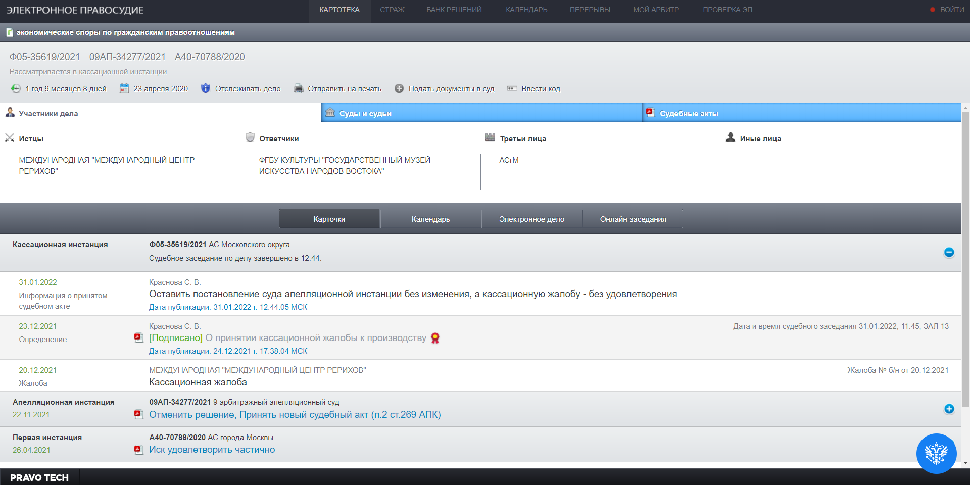Viewport: 970px width, 485px height.
Task: Click the Войти login link
Action: pos(951,10)
